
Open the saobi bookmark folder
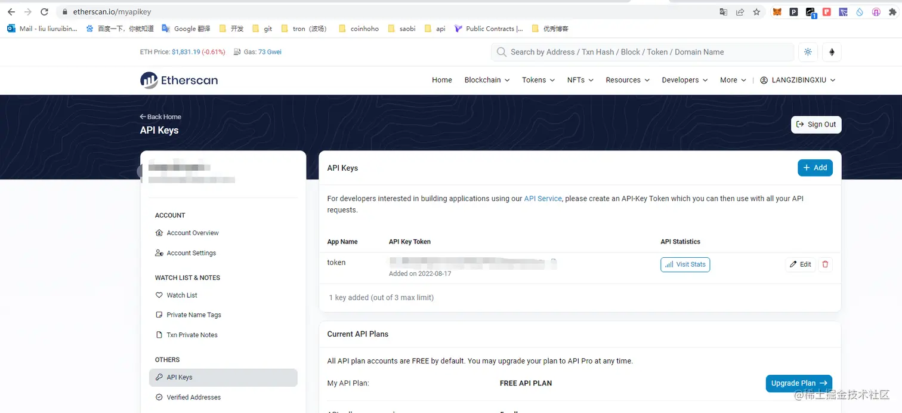click(401, 29)
